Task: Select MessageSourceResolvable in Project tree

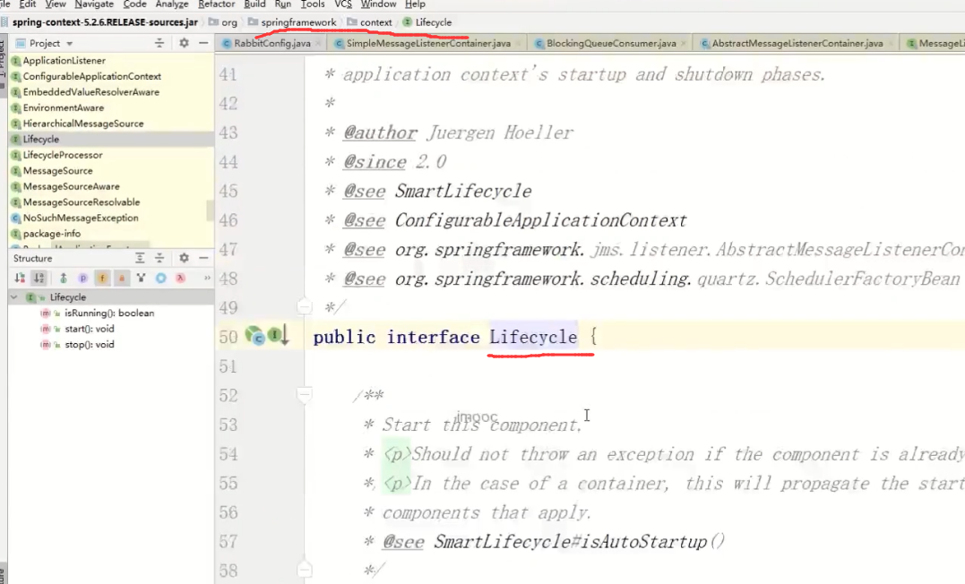Action: (x=82, y=202)
